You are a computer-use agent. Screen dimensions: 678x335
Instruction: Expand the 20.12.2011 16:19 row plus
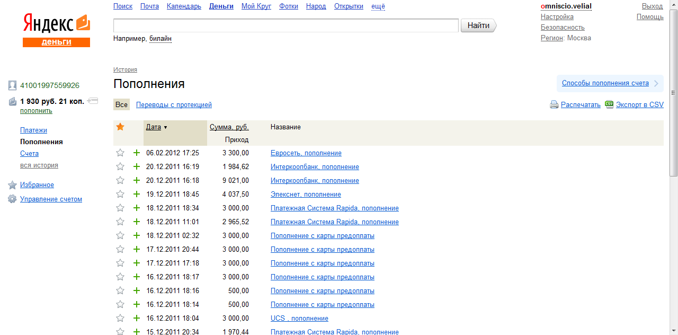tap(137, 166)
